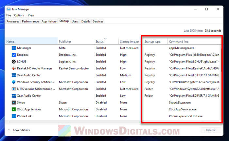Select the Phone Link row name
Image resolution: width=229 pixels, height=141 pixels.
point(24,116)
